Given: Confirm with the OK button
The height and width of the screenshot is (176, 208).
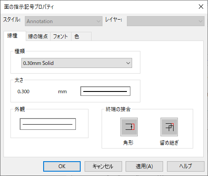Looking at the screenshot, I should [x=62, y=166].
